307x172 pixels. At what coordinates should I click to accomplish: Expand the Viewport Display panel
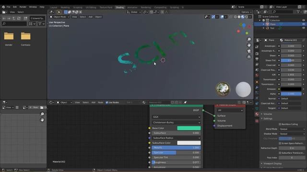[272, 163]
